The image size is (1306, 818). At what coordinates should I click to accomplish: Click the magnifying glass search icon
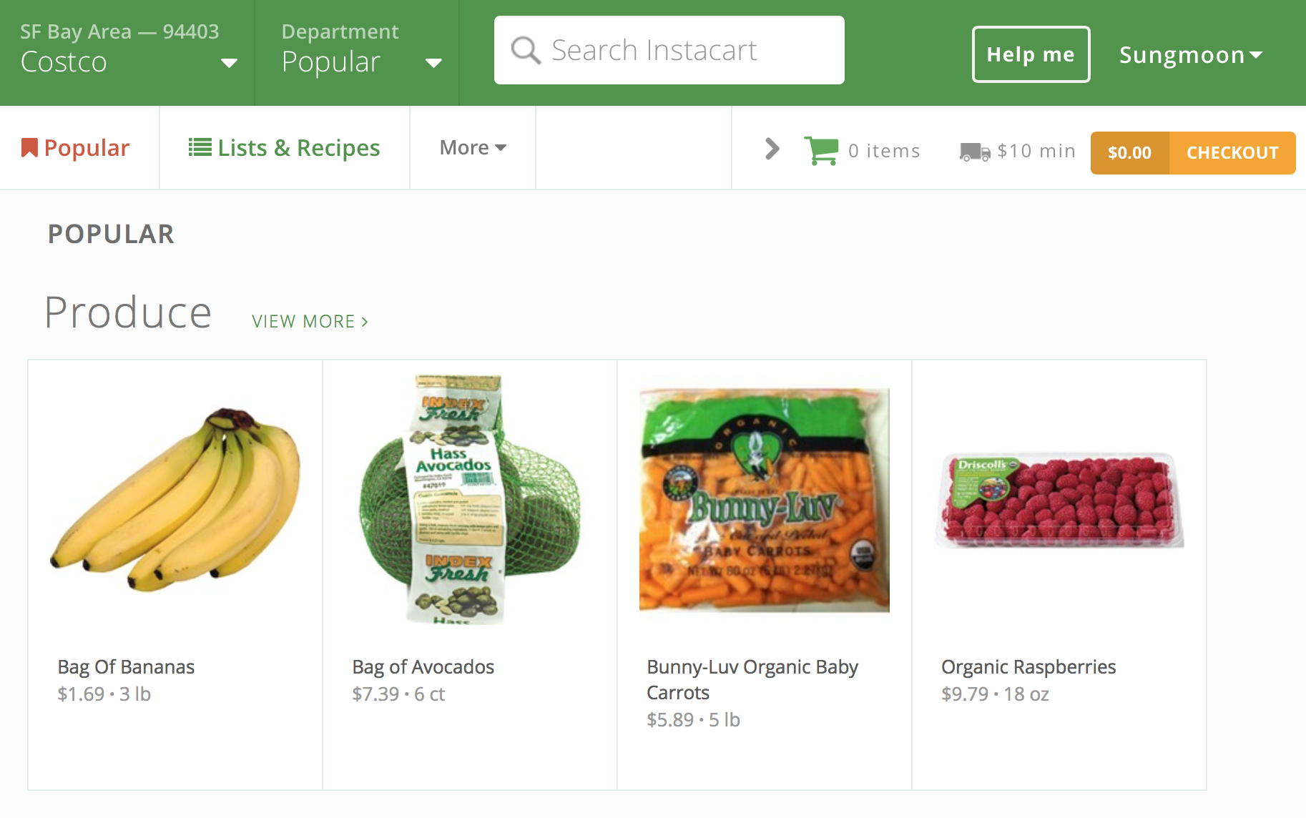[x=526, y=51]
